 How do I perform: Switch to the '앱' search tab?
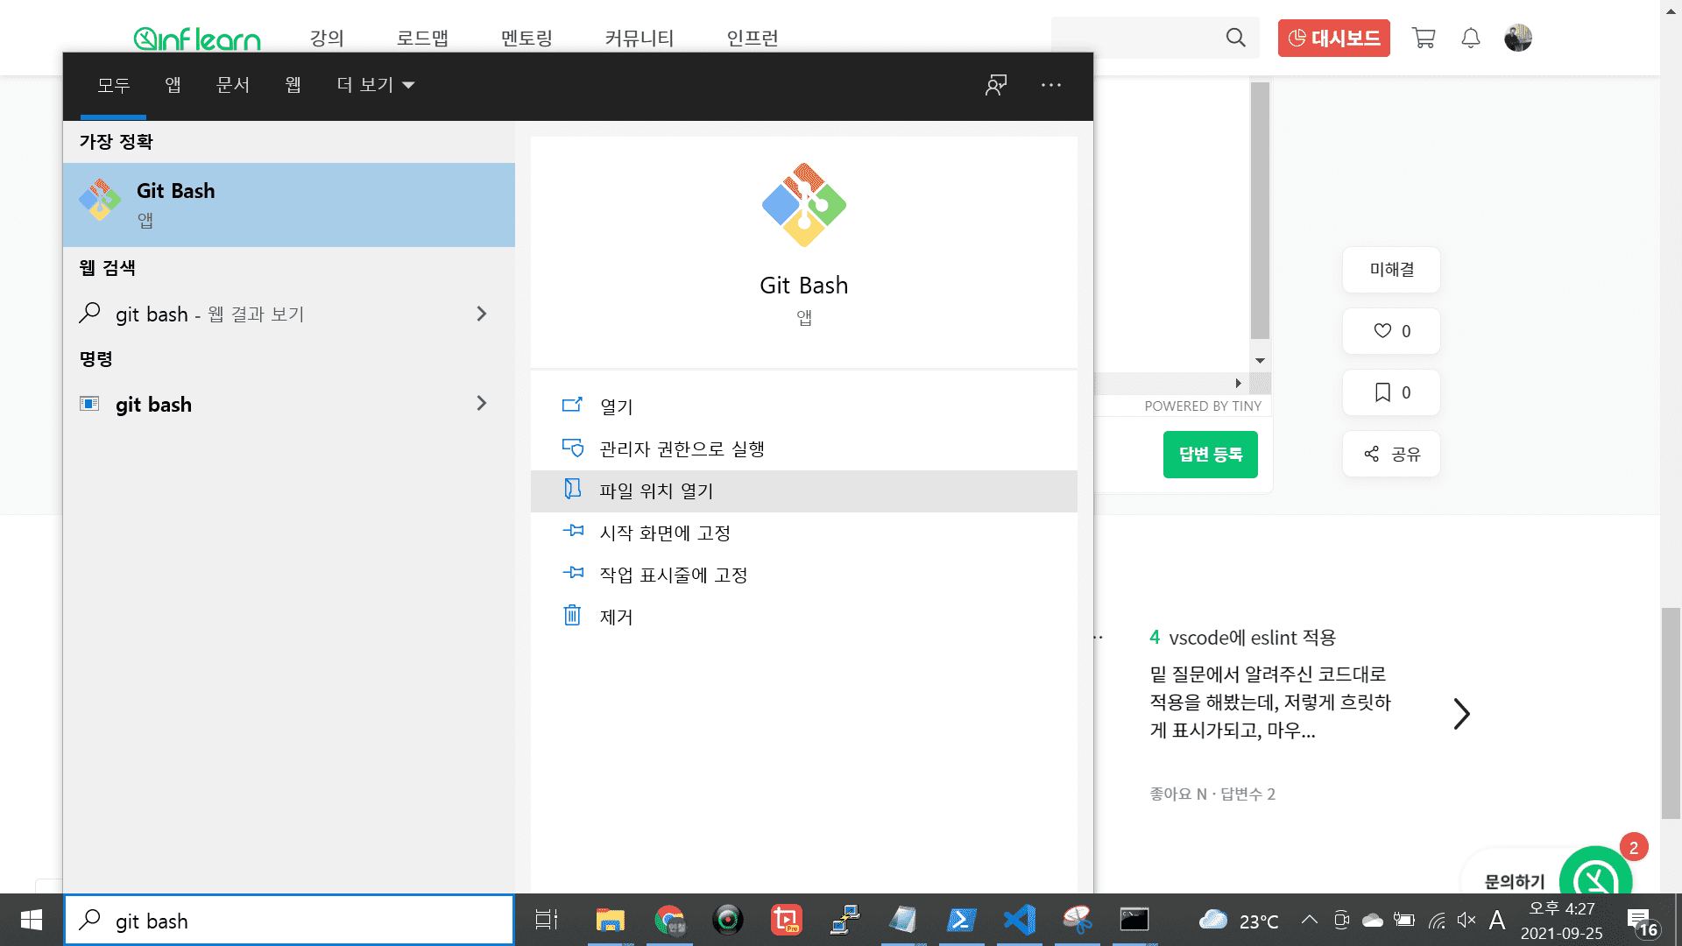click(173, 85)
